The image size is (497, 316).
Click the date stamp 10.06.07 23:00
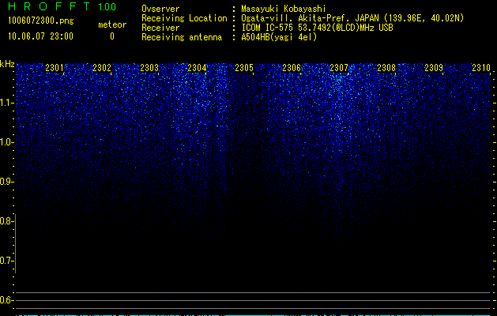(40, 36)
